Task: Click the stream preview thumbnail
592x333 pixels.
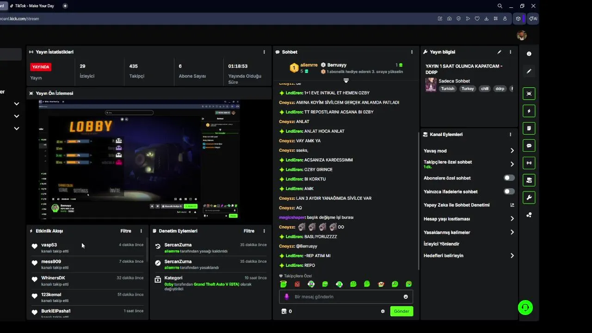Action: (x=139, y=160)
